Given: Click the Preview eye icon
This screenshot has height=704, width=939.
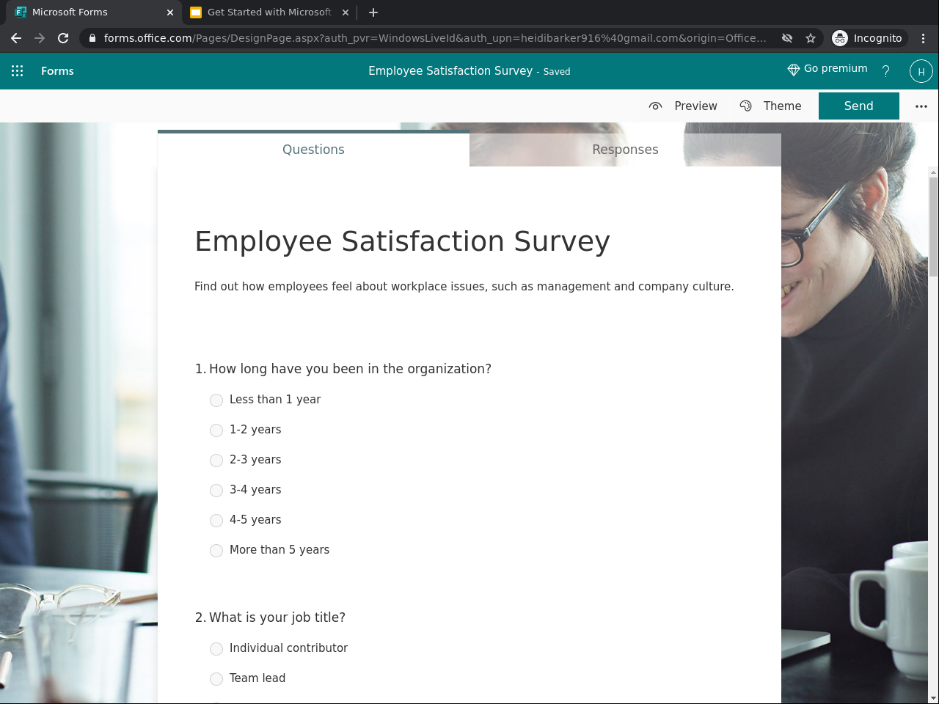Looking at the screenshot, I should coord(656,106).
